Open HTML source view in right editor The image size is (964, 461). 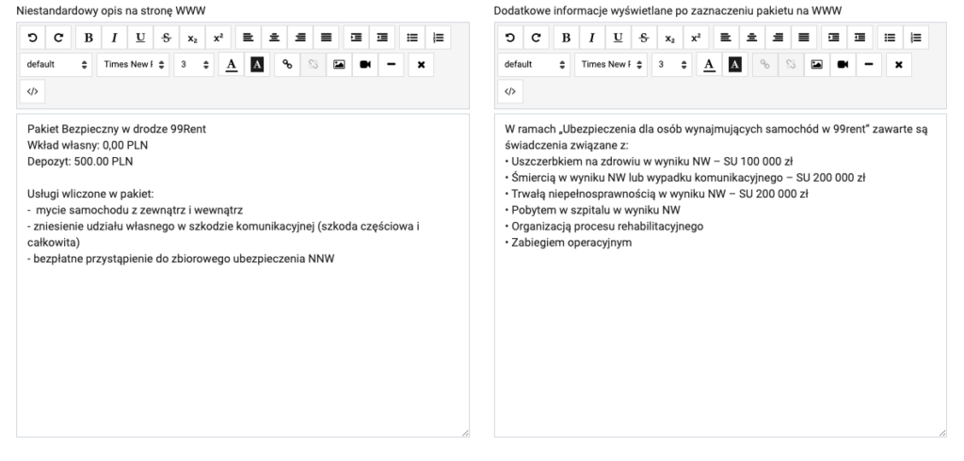(509, 91)
